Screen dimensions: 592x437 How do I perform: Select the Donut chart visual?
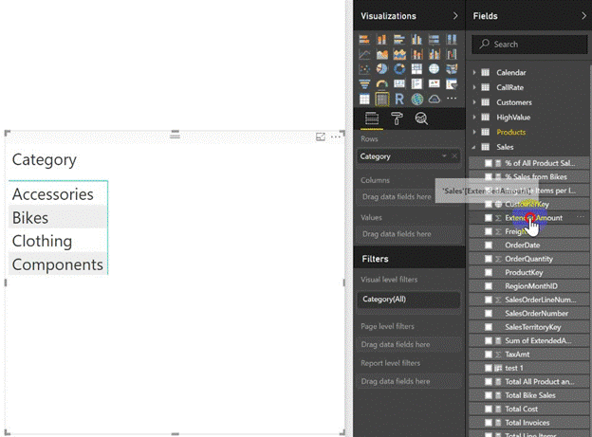(399, 69)
